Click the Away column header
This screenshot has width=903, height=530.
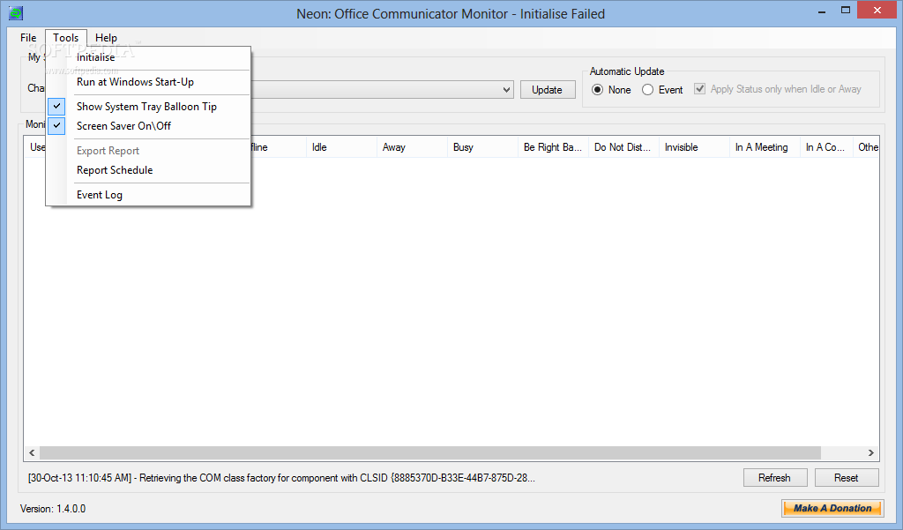point(412,147)
